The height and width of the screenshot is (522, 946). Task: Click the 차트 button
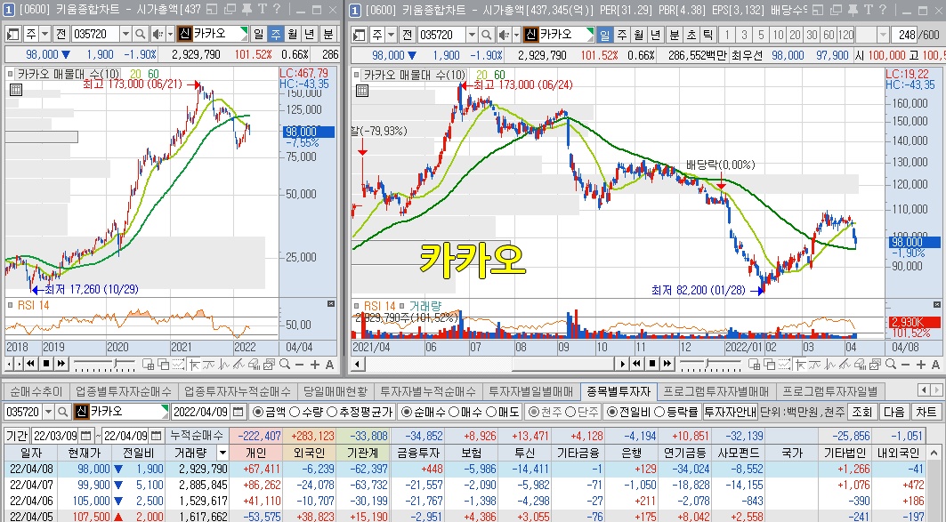point(926,412)
